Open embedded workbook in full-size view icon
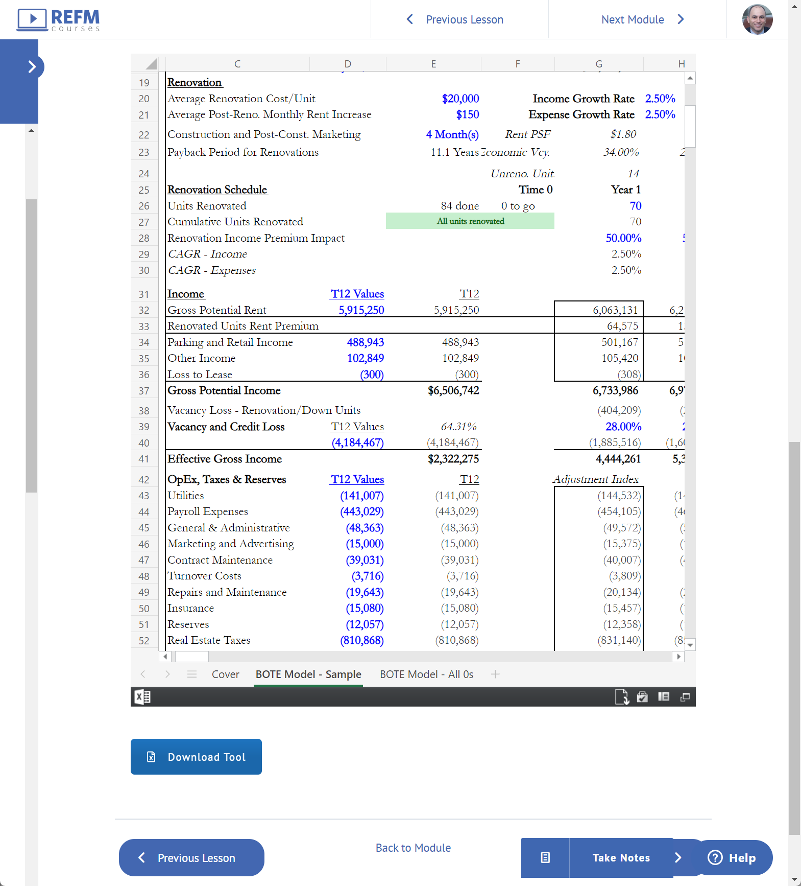The width and height of the screenshot is (801, 886). pos(685,697)
